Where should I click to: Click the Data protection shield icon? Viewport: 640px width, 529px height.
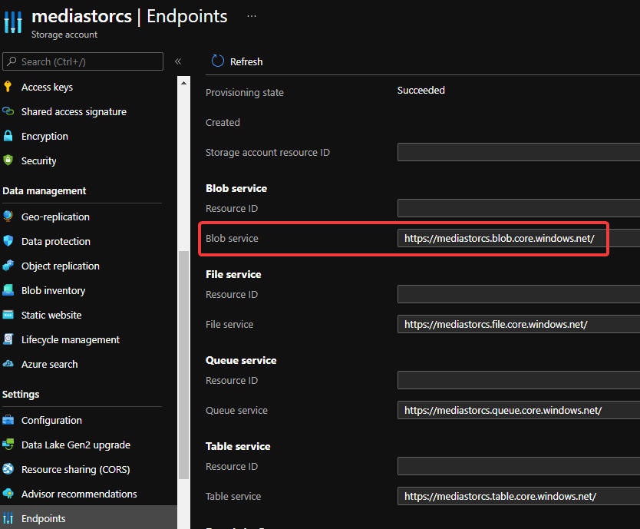click(8, 241)
